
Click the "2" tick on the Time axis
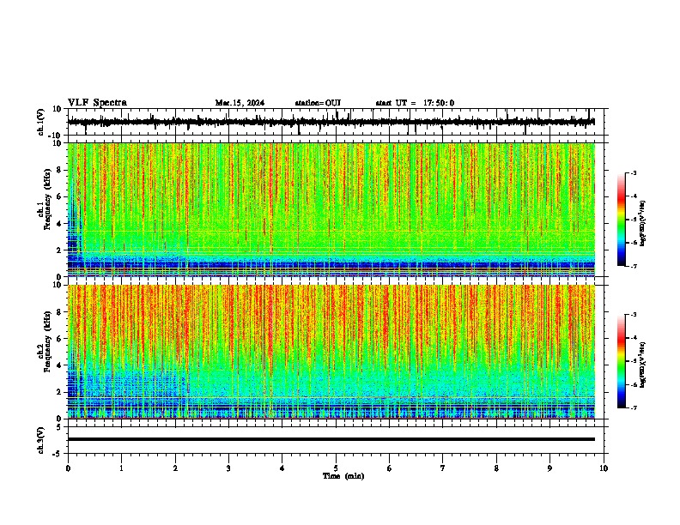coord(175,468)
